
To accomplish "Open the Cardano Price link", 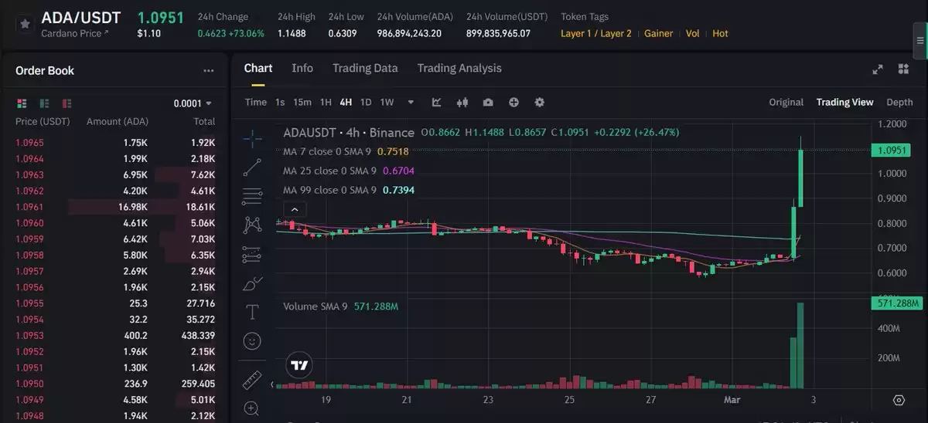I will (x=75, y=33).
